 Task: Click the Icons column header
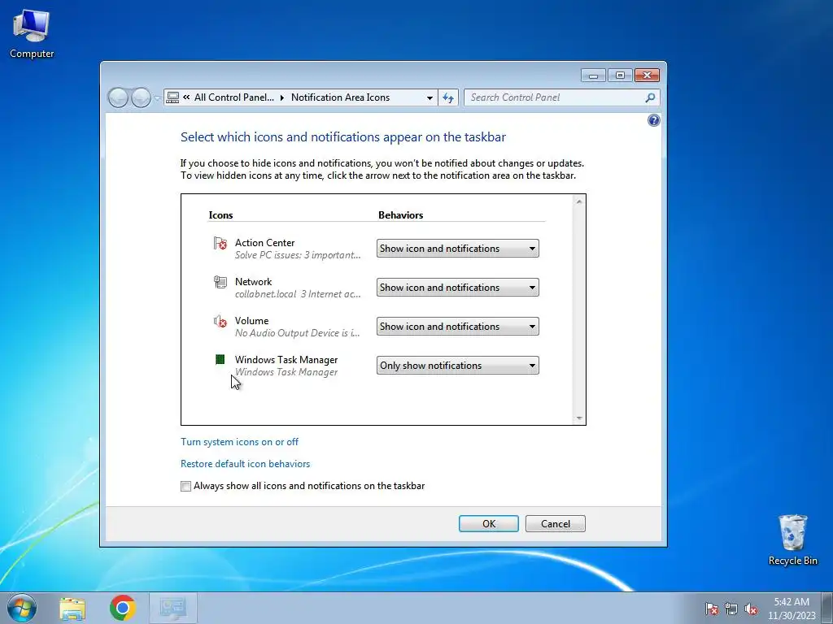(220, 214)
